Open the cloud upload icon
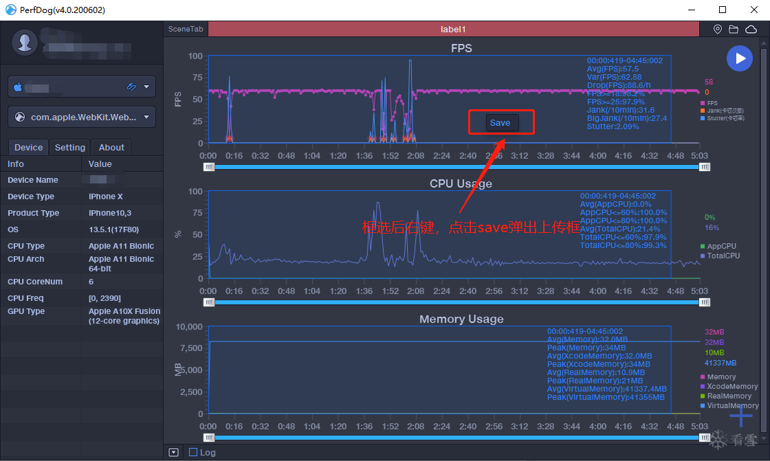The image size is (770, 461). [x=751, y=30]
